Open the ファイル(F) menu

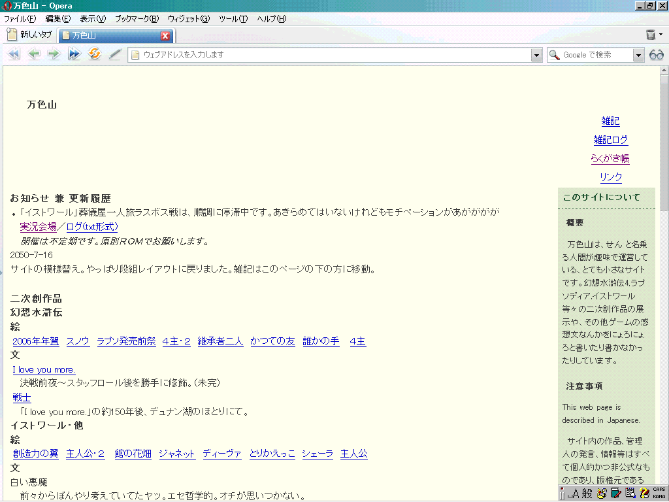[20, 19]
